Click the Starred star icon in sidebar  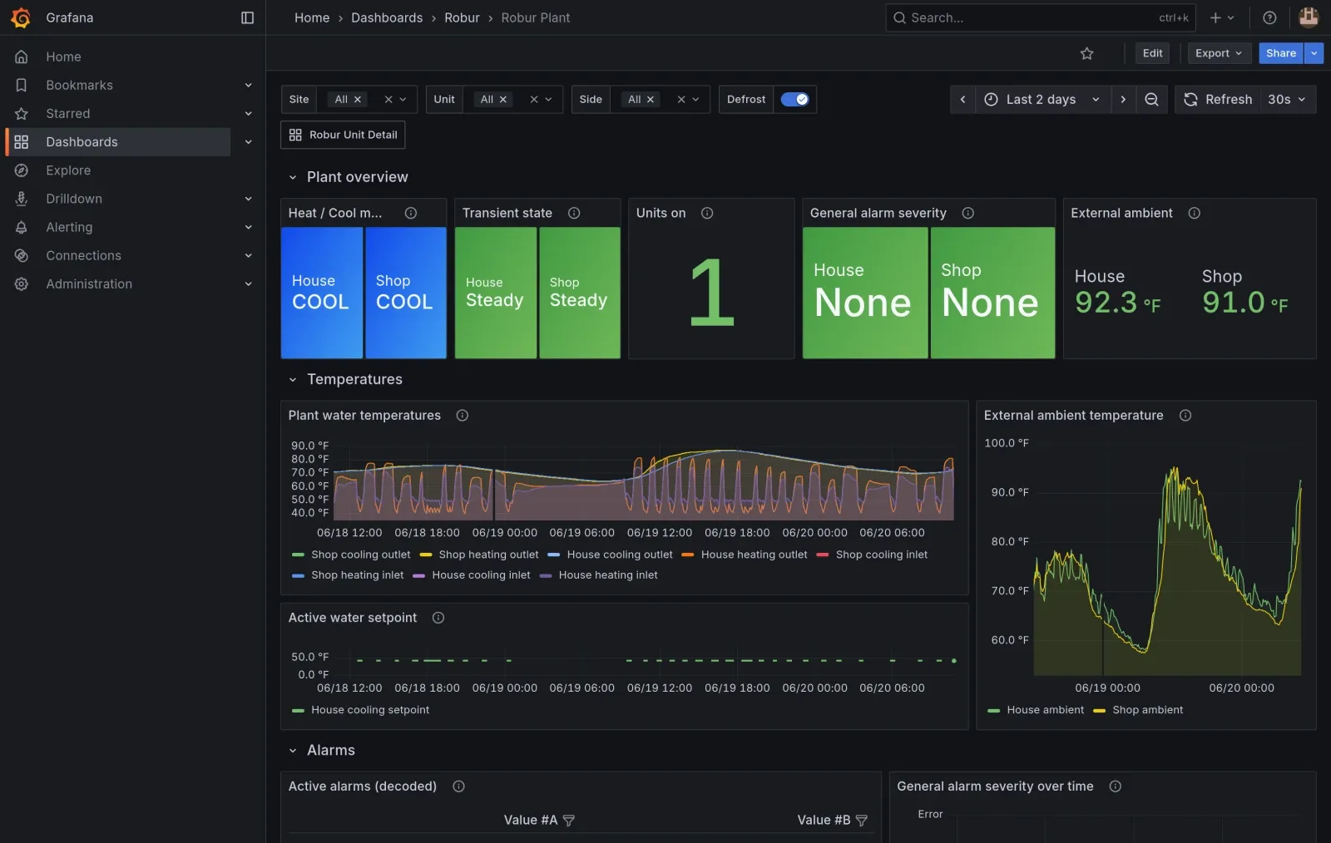pos(22,113)
